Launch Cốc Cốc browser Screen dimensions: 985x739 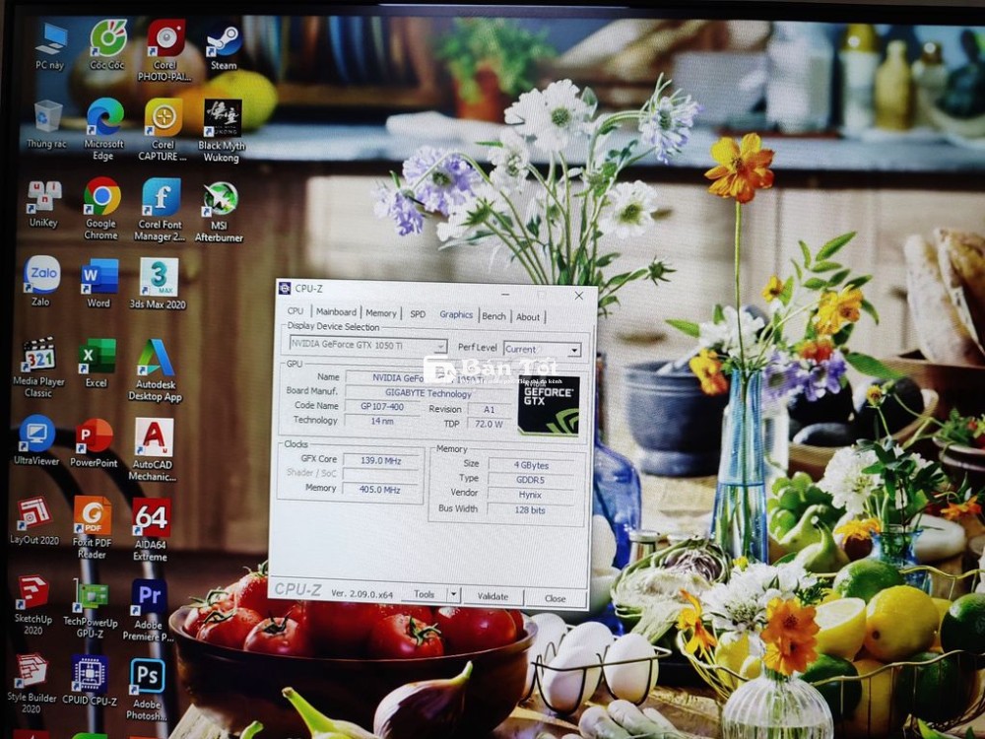(x=107, y=44)
